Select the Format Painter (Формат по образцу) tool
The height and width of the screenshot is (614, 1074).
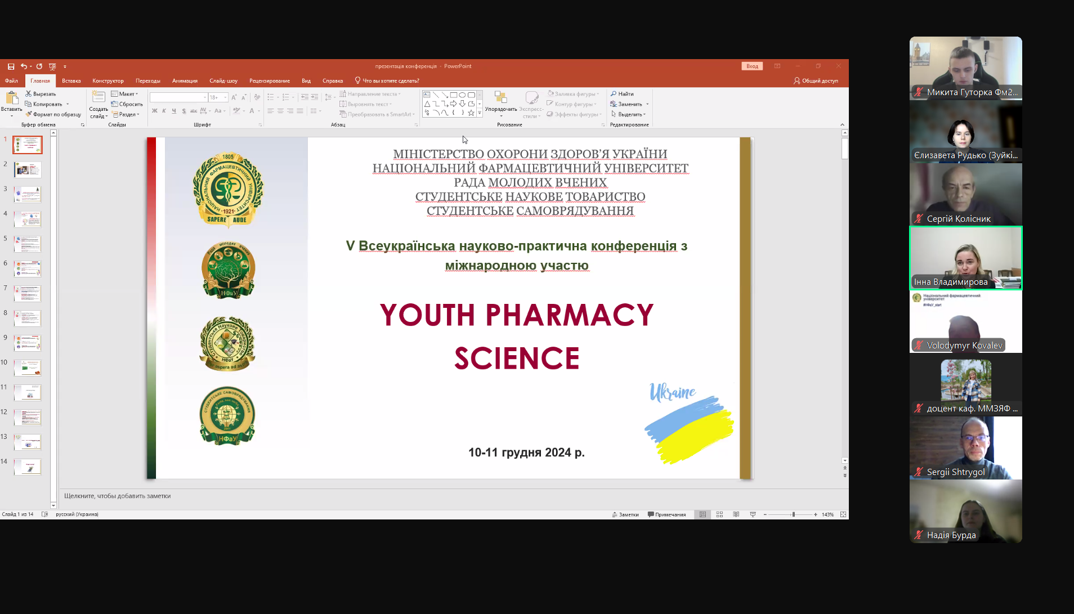pyautogui.click(x=53, y=114)
